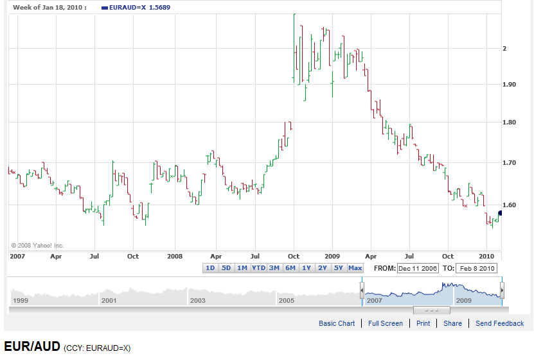This screenshot has height=356, width=534.
Task: Click the 2003 label in overview strip
Action: 197,301
